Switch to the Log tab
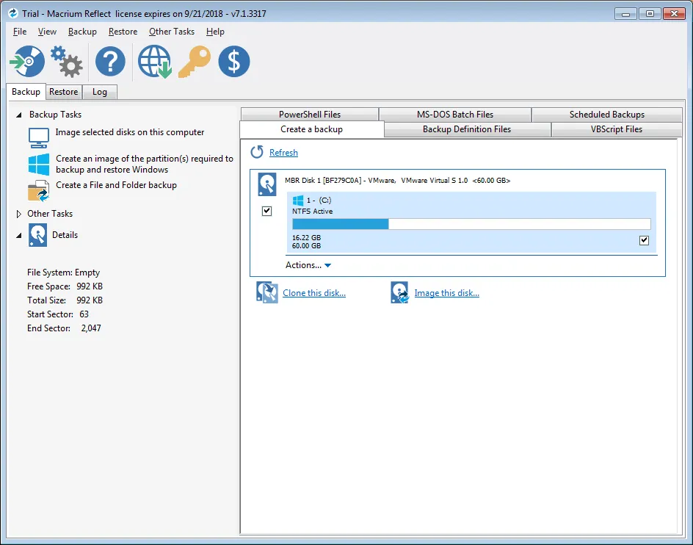The image size is (693, 545). 100,92
